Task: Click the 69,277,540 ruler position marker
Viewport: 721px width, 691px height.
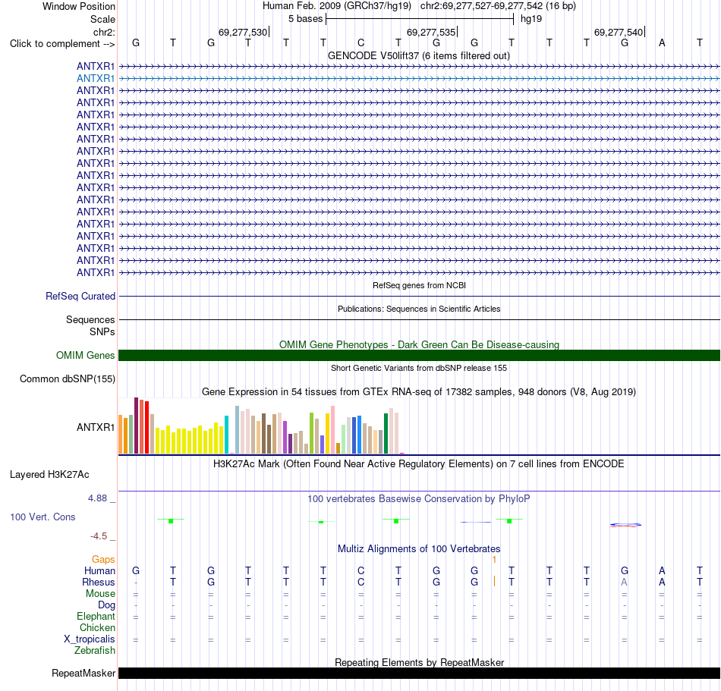Action: pyautogui.click(x=619, y=32)
